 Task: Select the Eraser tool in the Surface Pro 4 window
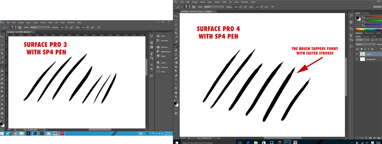pyautogui.click(x=176, y=58)
